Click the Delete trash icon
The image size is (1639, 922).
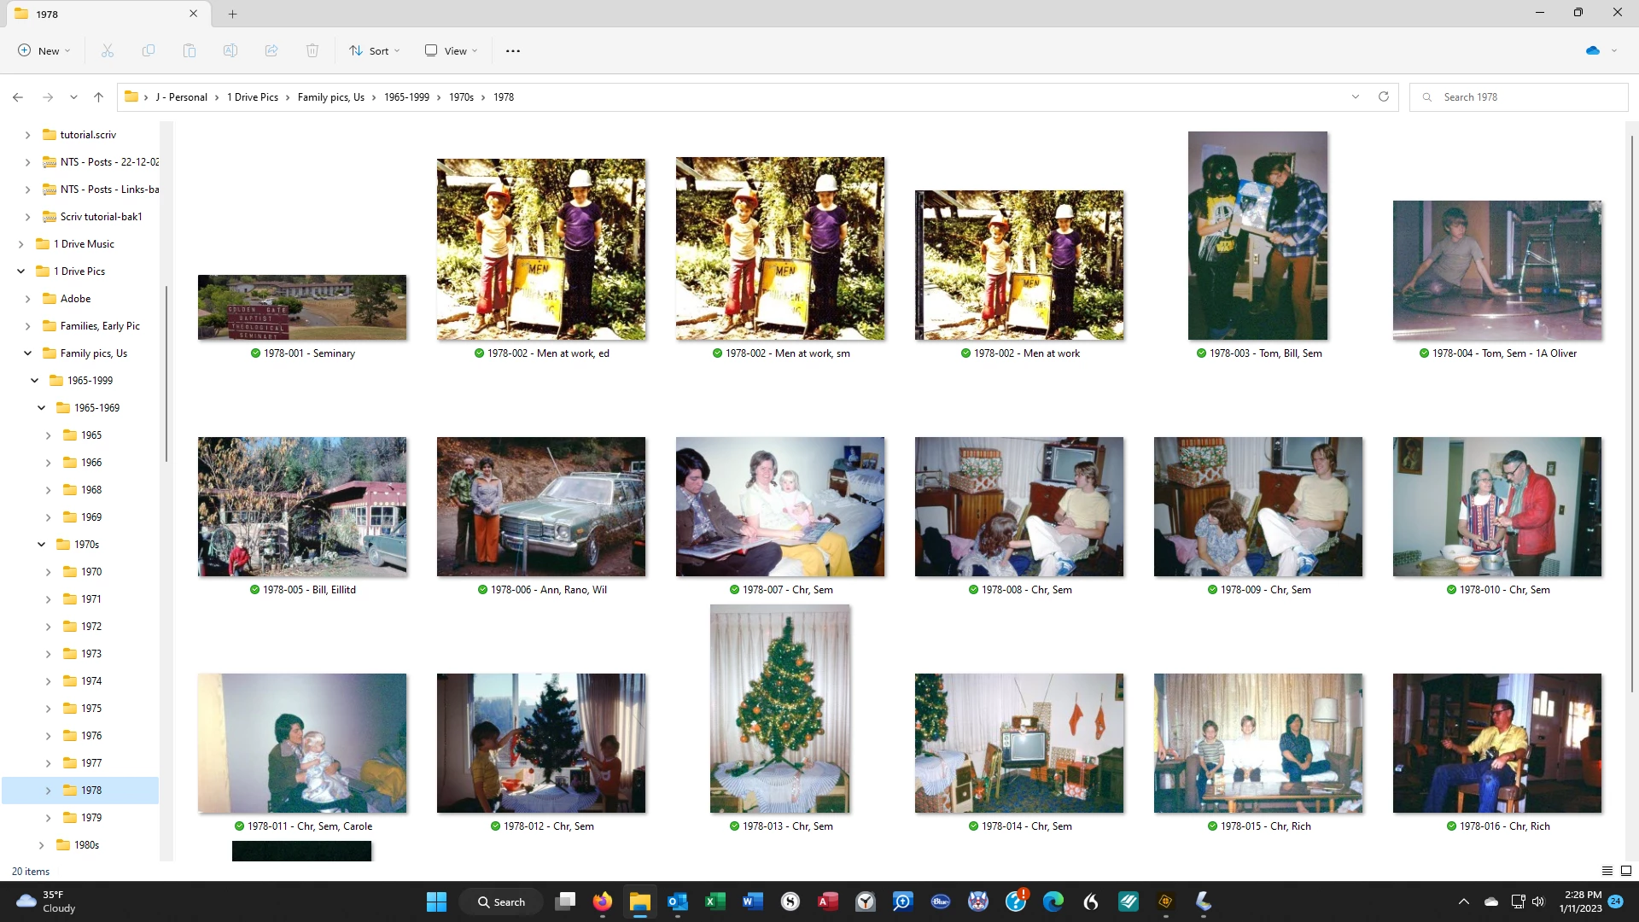point(312,50)
